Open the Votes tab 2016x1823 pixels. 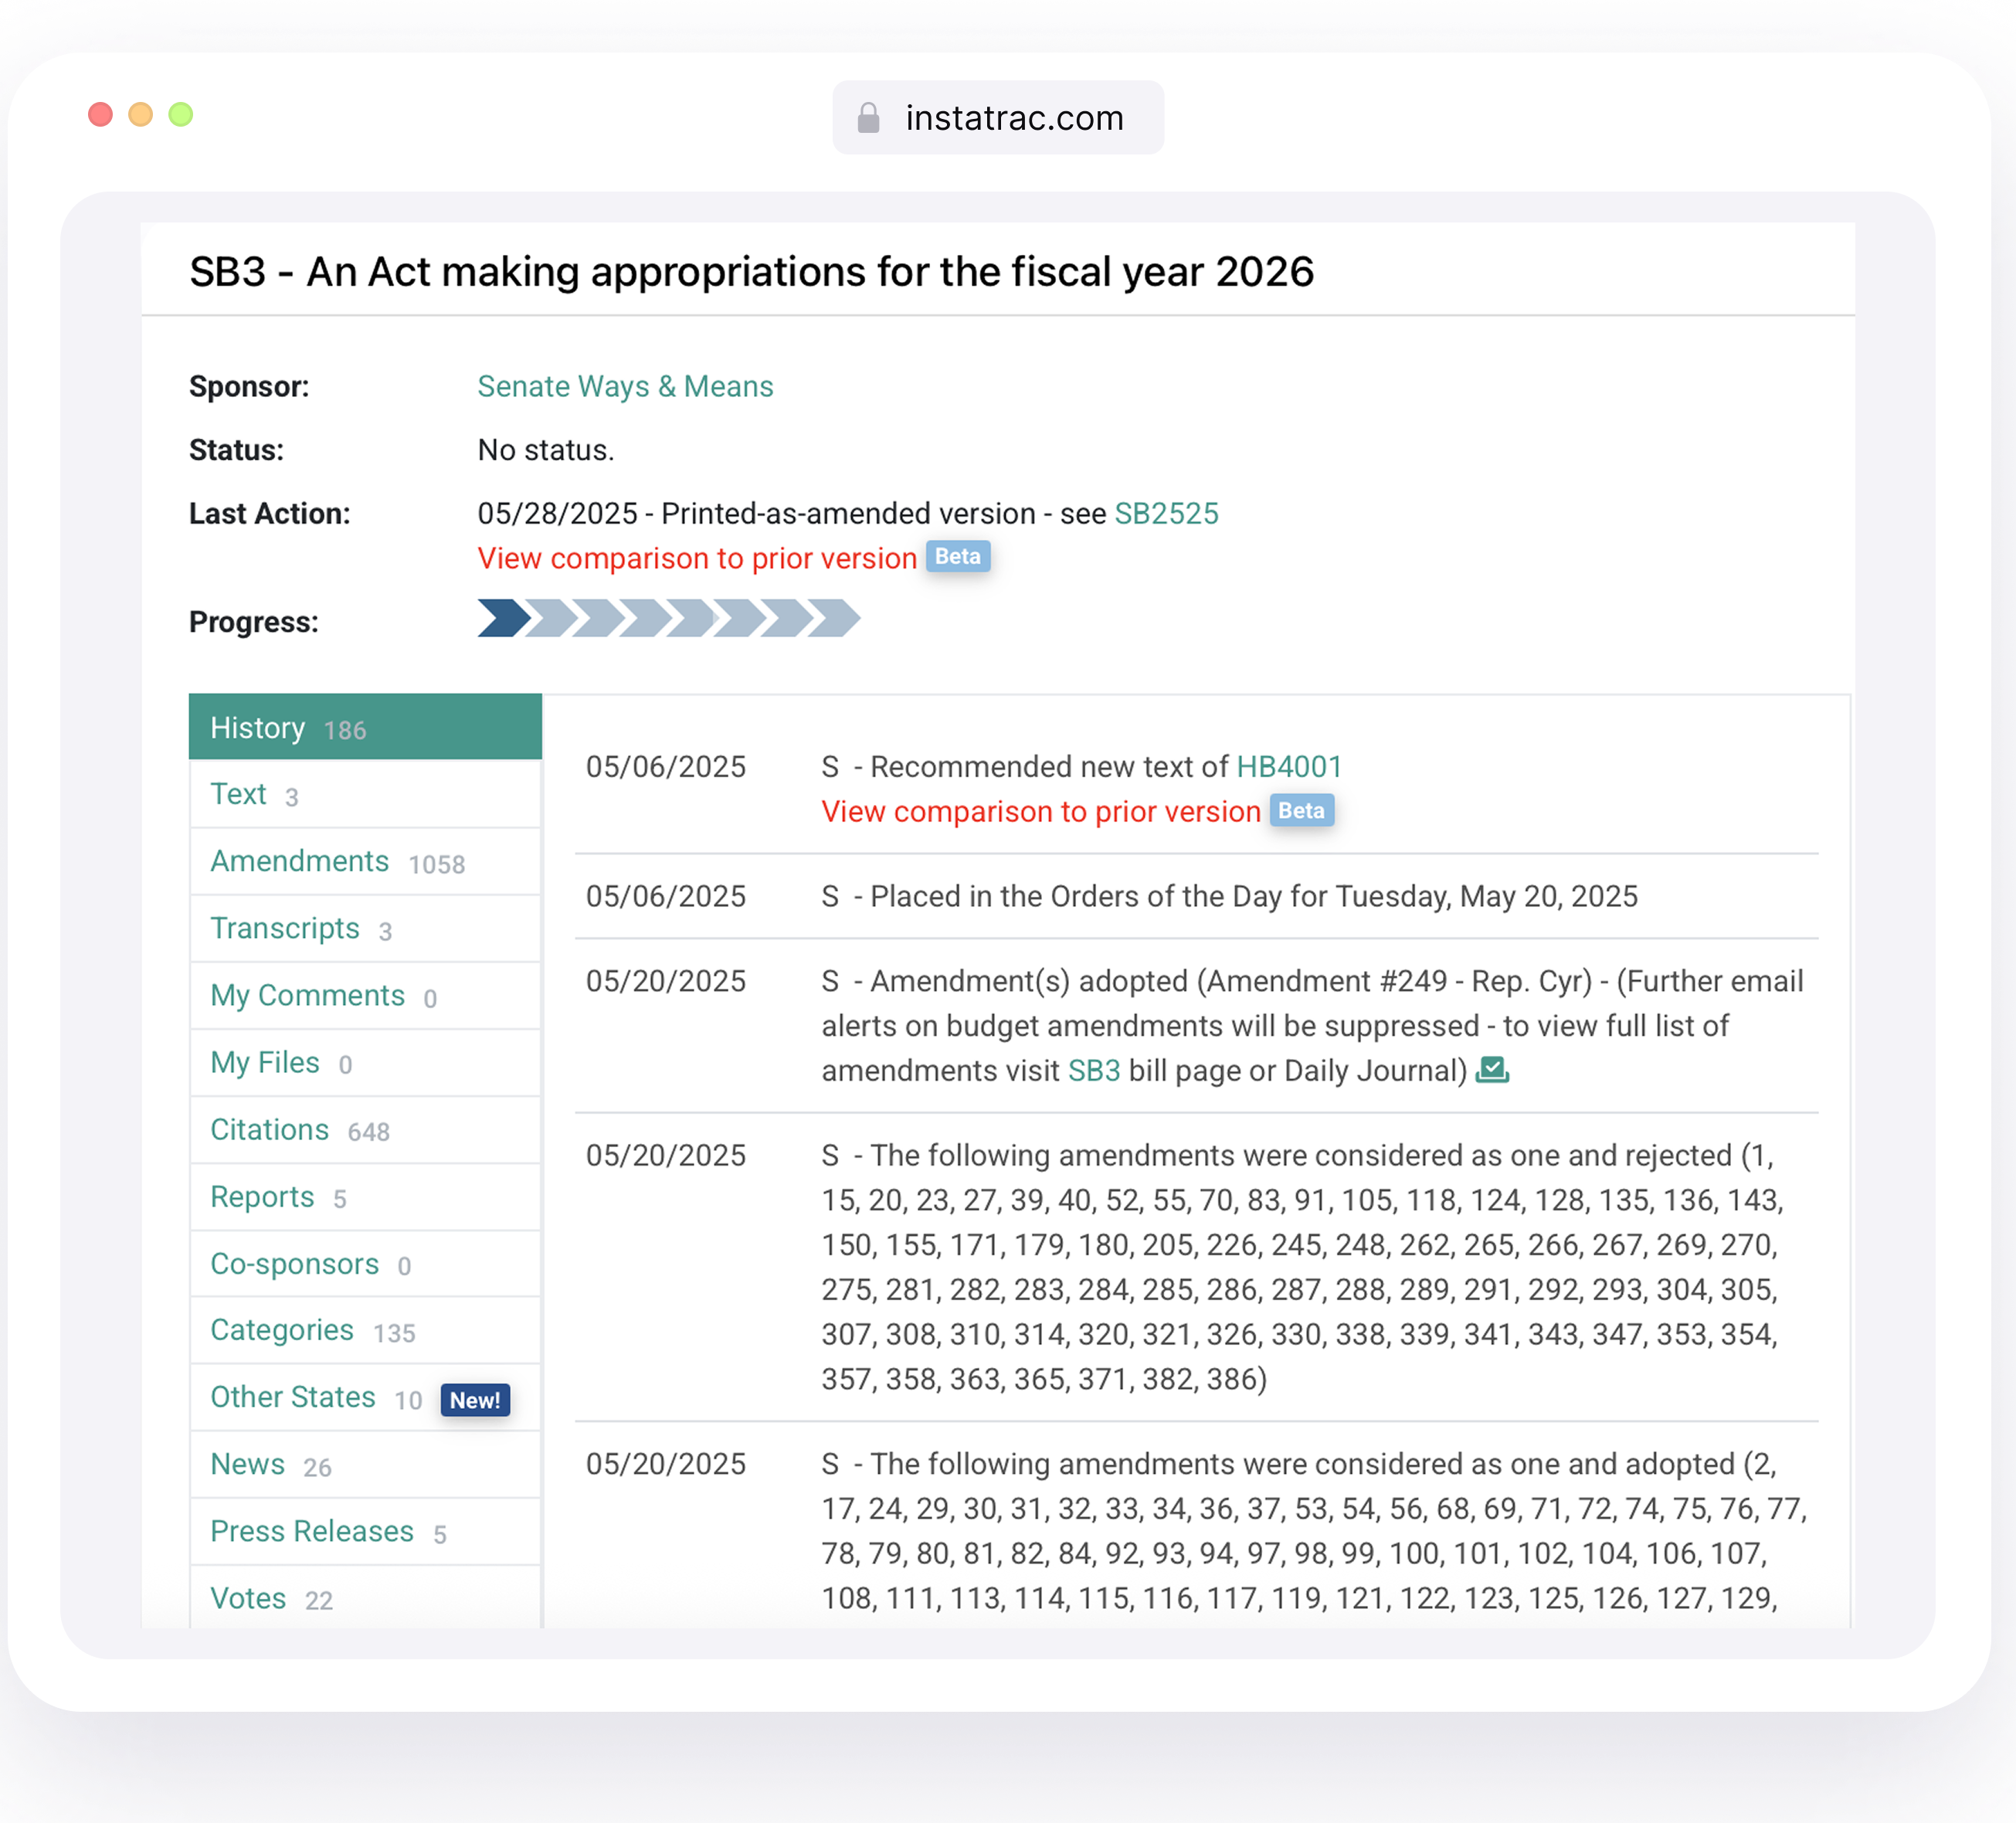coord(365,1597)
